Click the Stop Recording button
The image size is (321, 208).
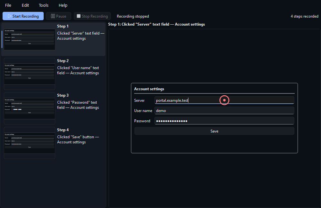92,16
